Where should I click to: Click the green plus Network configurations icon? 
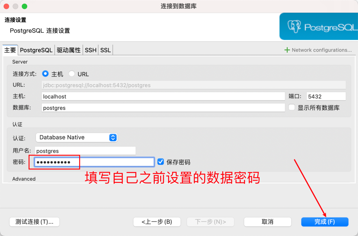tap(287, 50)
